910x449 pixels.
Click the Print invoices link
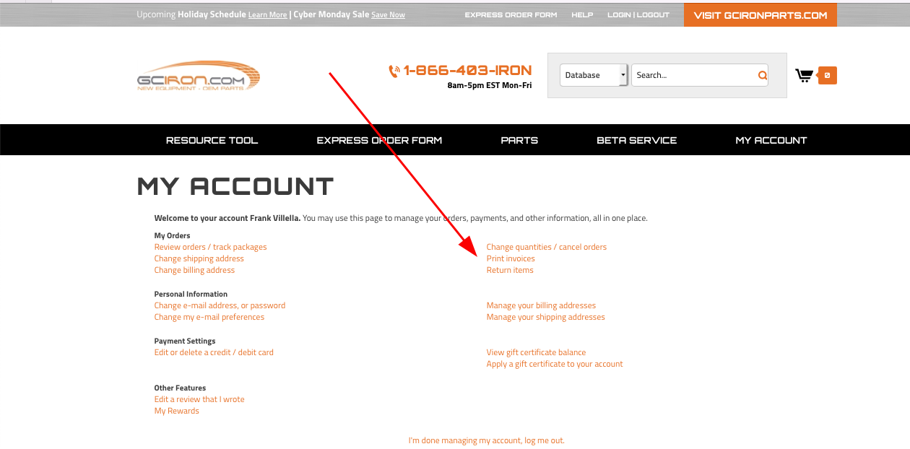pos(511,258)
